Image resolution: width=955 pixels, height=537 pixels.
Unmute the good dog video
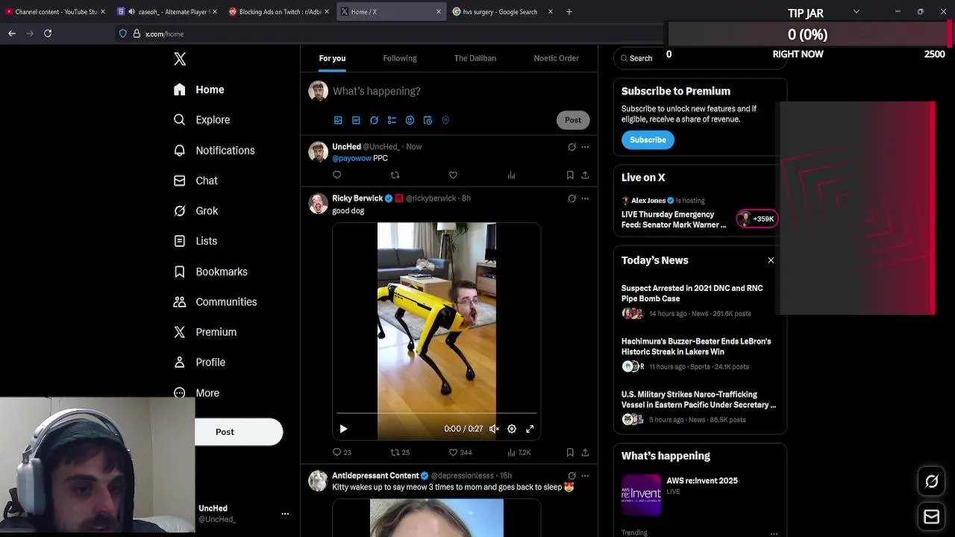[x=494, y=429]
